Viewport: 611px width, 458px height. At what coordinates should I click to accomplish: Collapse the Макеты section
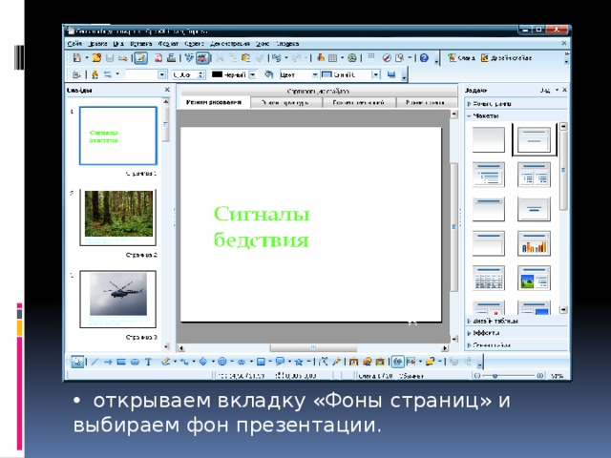[516, 115]
